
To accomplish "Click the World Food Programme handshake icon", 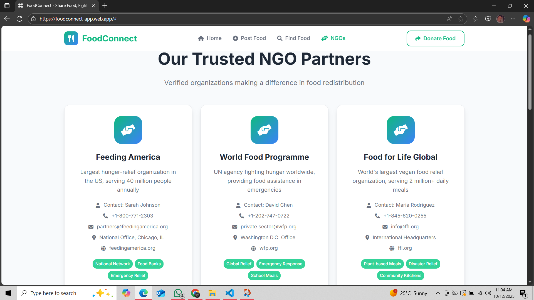I will (x=264, y=130).
